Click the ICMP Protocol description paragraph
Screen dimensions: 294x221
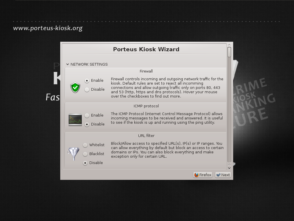(x=167, y=118)
